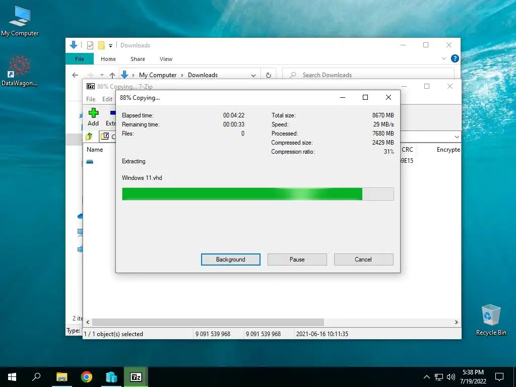The width and height of the screenshot is (516, 387).
Task: Open the Home tab in Explorer ribbon
Action: [108, 59]
